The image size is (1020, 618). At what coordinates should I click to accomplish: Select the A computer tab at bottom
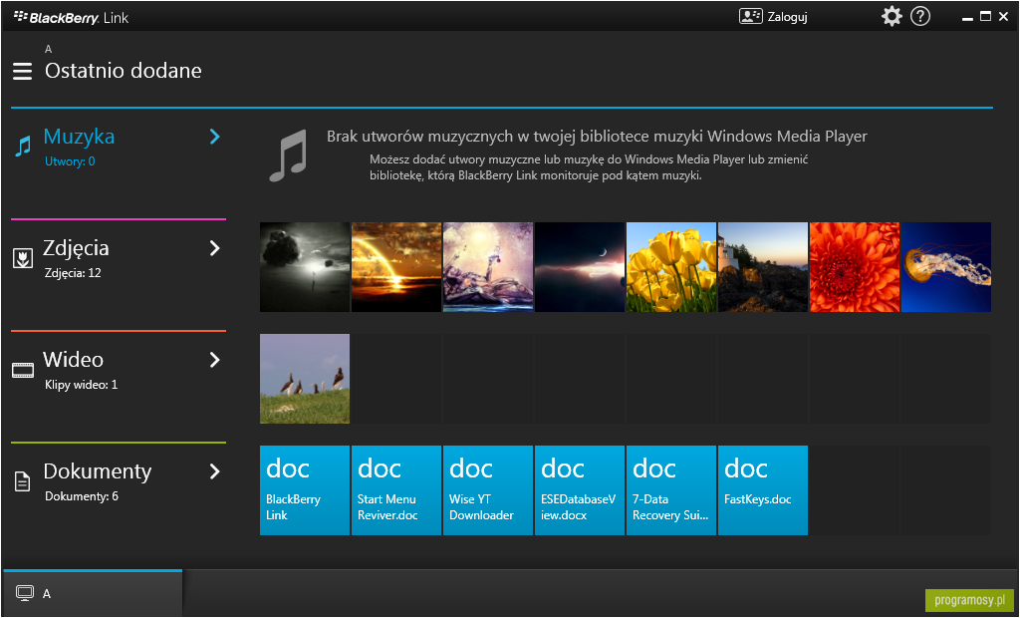pos(93,593)
